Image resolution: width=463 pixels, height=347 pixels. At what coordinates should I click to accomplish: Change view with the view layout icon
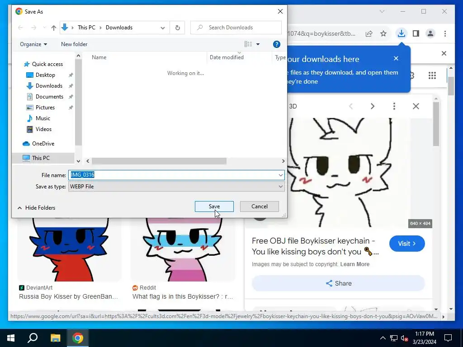(x=248, y=44)
